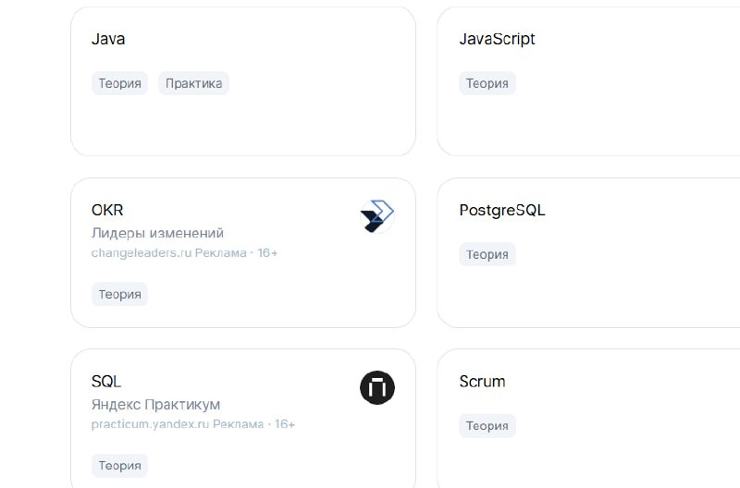Open the PostgreSQL card title
Screen dimensions: 740x488
click(x=502, y=210)
